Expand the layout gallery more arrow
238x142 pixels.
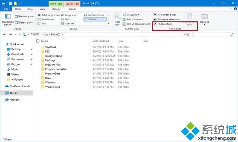[x=109, y=24]
